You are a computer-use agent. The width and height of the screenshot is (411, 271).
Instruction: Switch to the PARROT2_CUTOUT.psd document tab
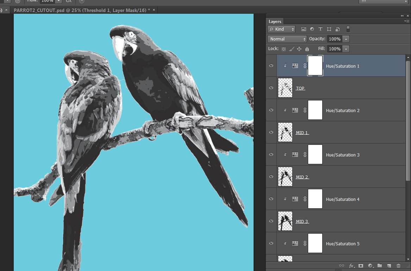click(x=82, y=10)
